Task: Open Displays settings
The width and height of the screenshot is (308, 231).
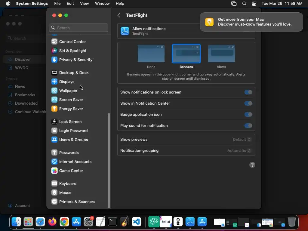Action: pos(63,82)
